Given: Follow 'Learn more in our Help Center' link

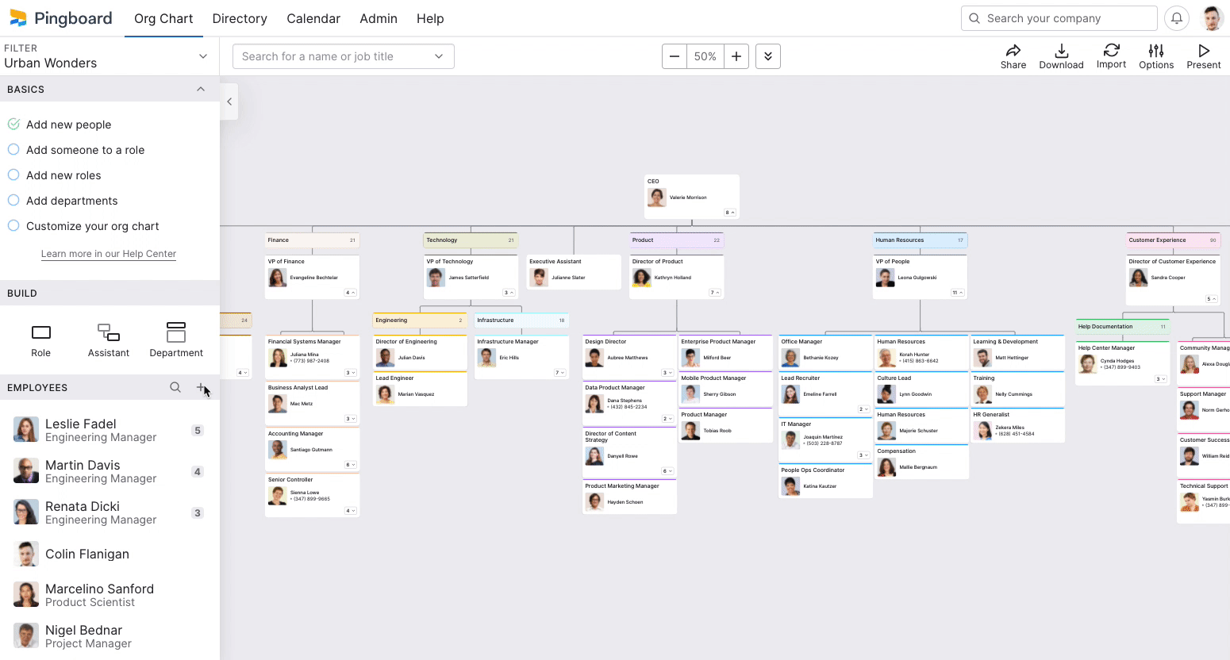Looking at the screenshot, I should pos(109,254).
